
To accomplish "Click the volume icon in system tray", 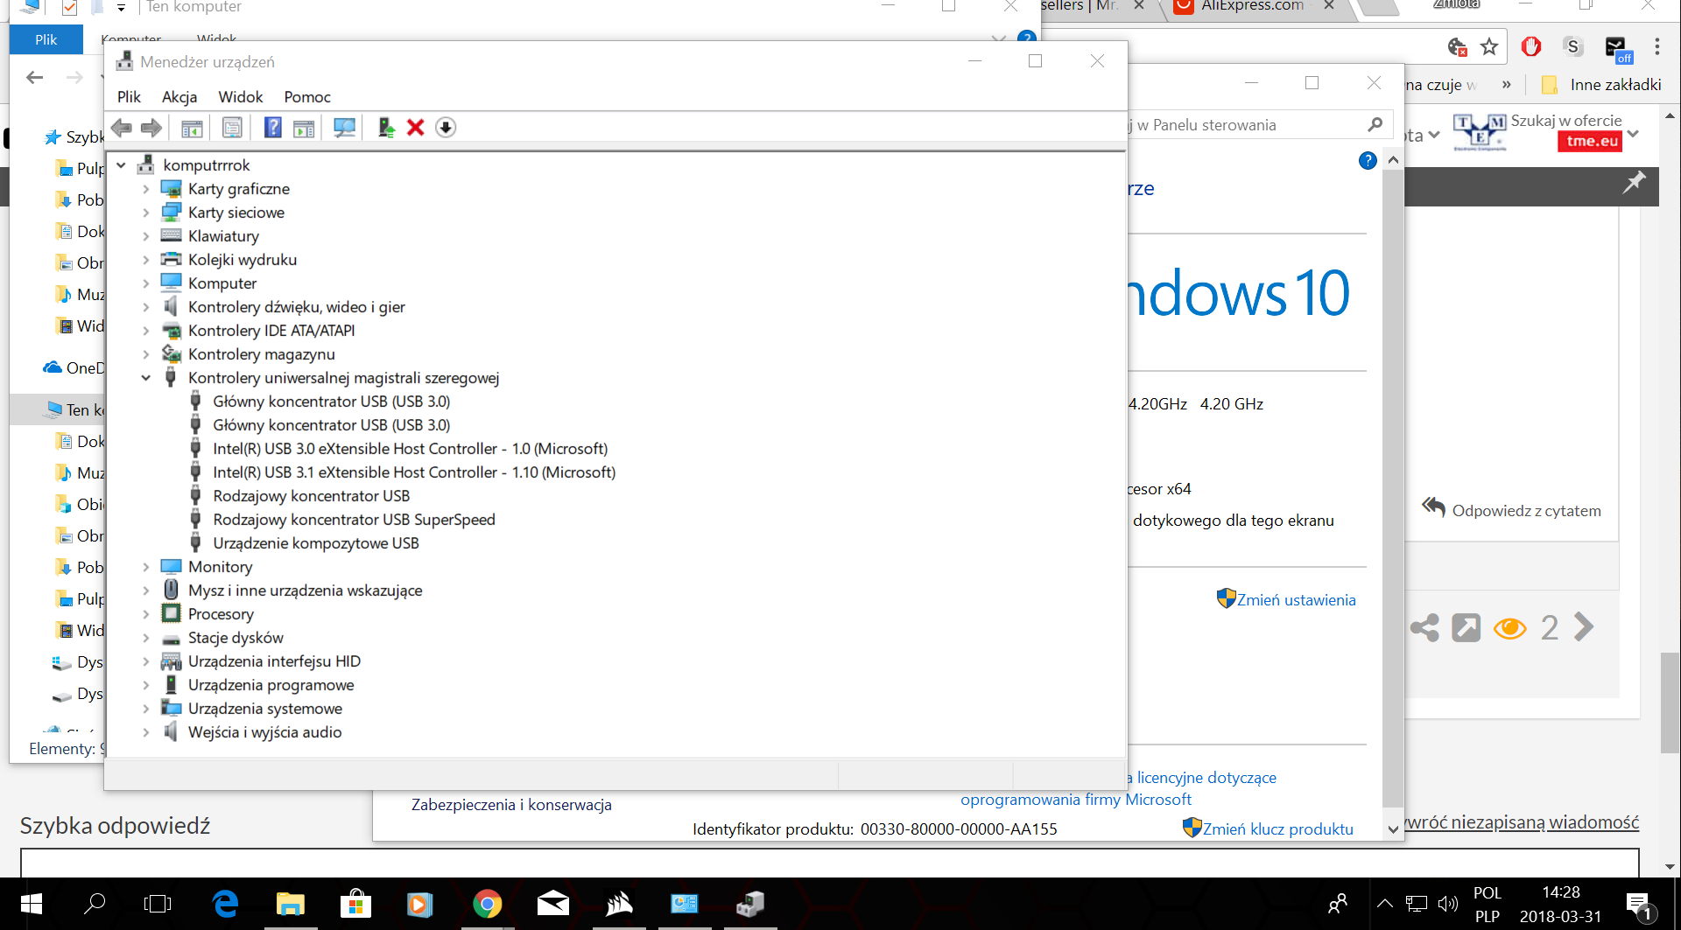I will (1448, 904).
